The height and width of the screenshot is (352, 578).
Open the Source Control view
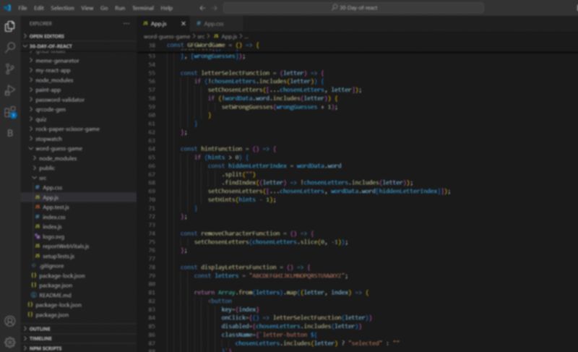[x=10, y=69]
